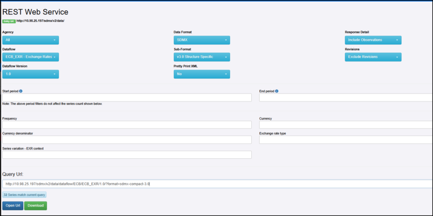Open the Response Detail Include Observations dropdown
The image size is (433, 216).
[x=373, y=40]
